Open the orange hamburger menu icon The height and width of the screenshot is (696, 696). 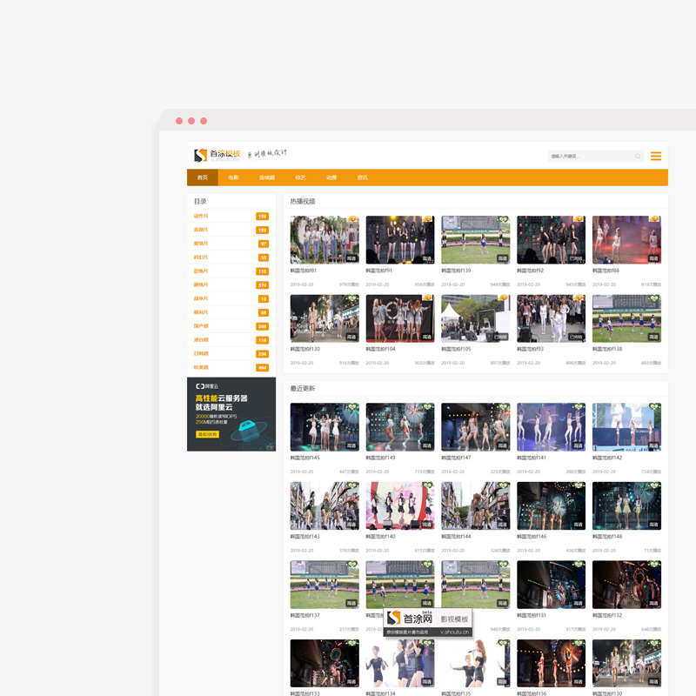(x=656, y=157)
